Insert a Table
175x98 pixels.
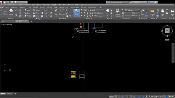point(69,16)
